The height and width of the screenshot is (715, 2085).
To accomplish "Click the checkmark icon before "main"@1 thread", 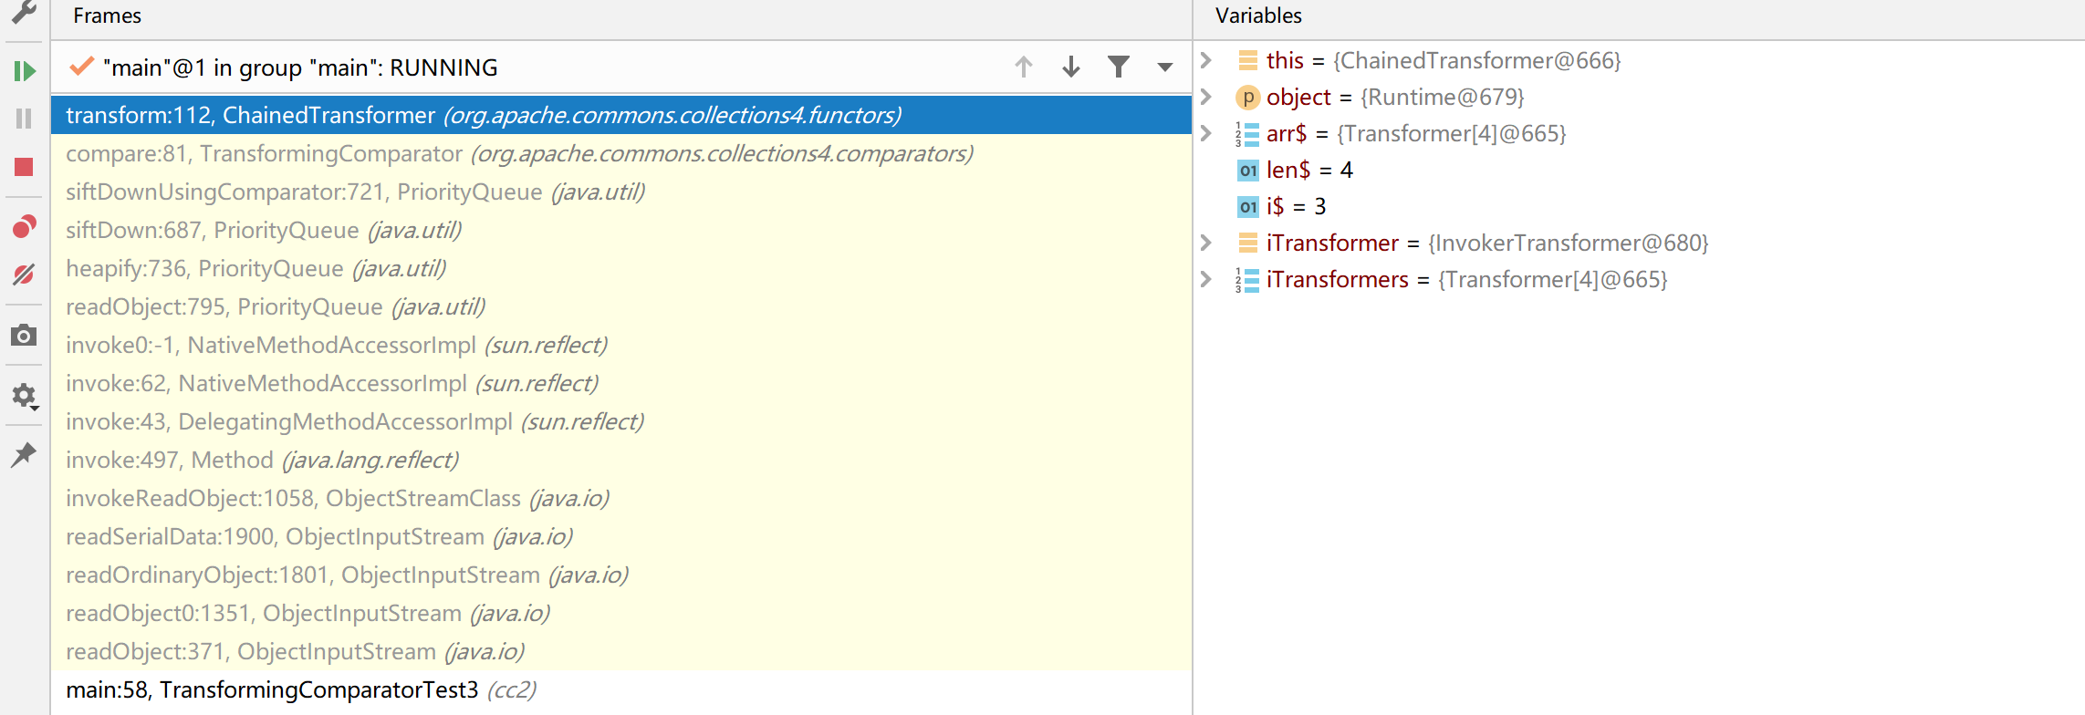I will coord(82,66).
